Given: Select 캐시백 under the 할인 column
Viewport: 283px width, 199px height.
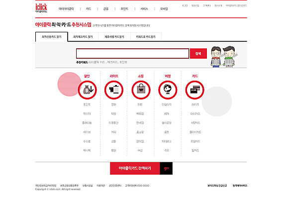Looking at the screenshot, I should tap(87, 150).
